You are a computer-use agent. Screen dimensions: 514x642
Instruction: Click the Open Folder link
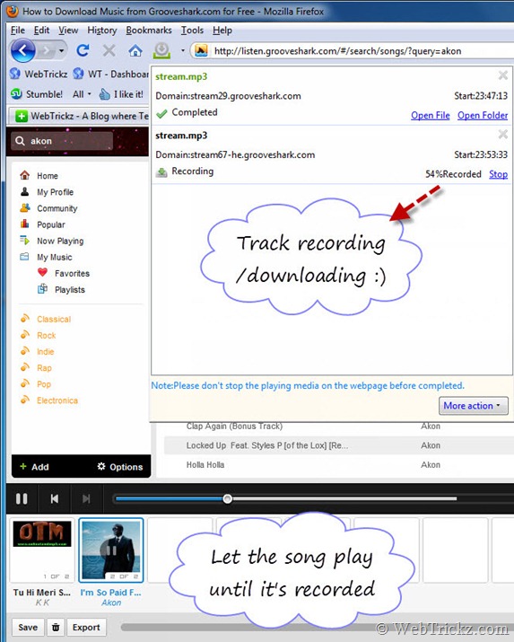click(x=483, y=116)
